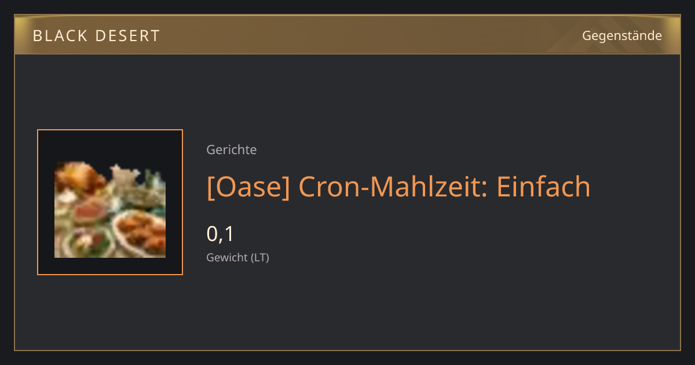Screen dimensions: 695x365
Task: Click the weight value 0,1
Action: [x=220, y=234]
